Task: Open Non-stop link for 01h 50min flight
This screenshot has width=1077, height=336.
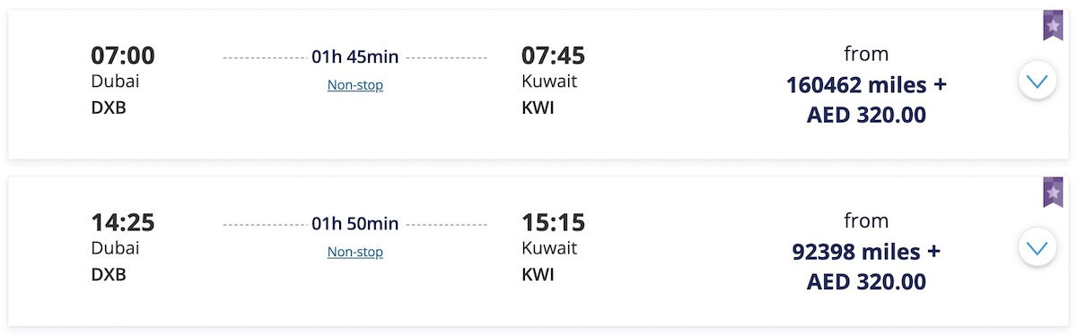Action: coord(355,252)
